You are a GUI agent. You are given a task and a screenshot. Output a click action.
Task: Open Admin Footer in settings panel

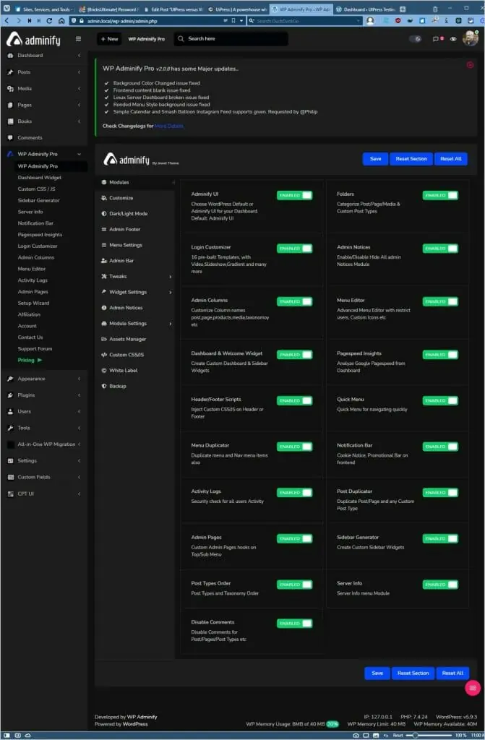coord(124,229)
